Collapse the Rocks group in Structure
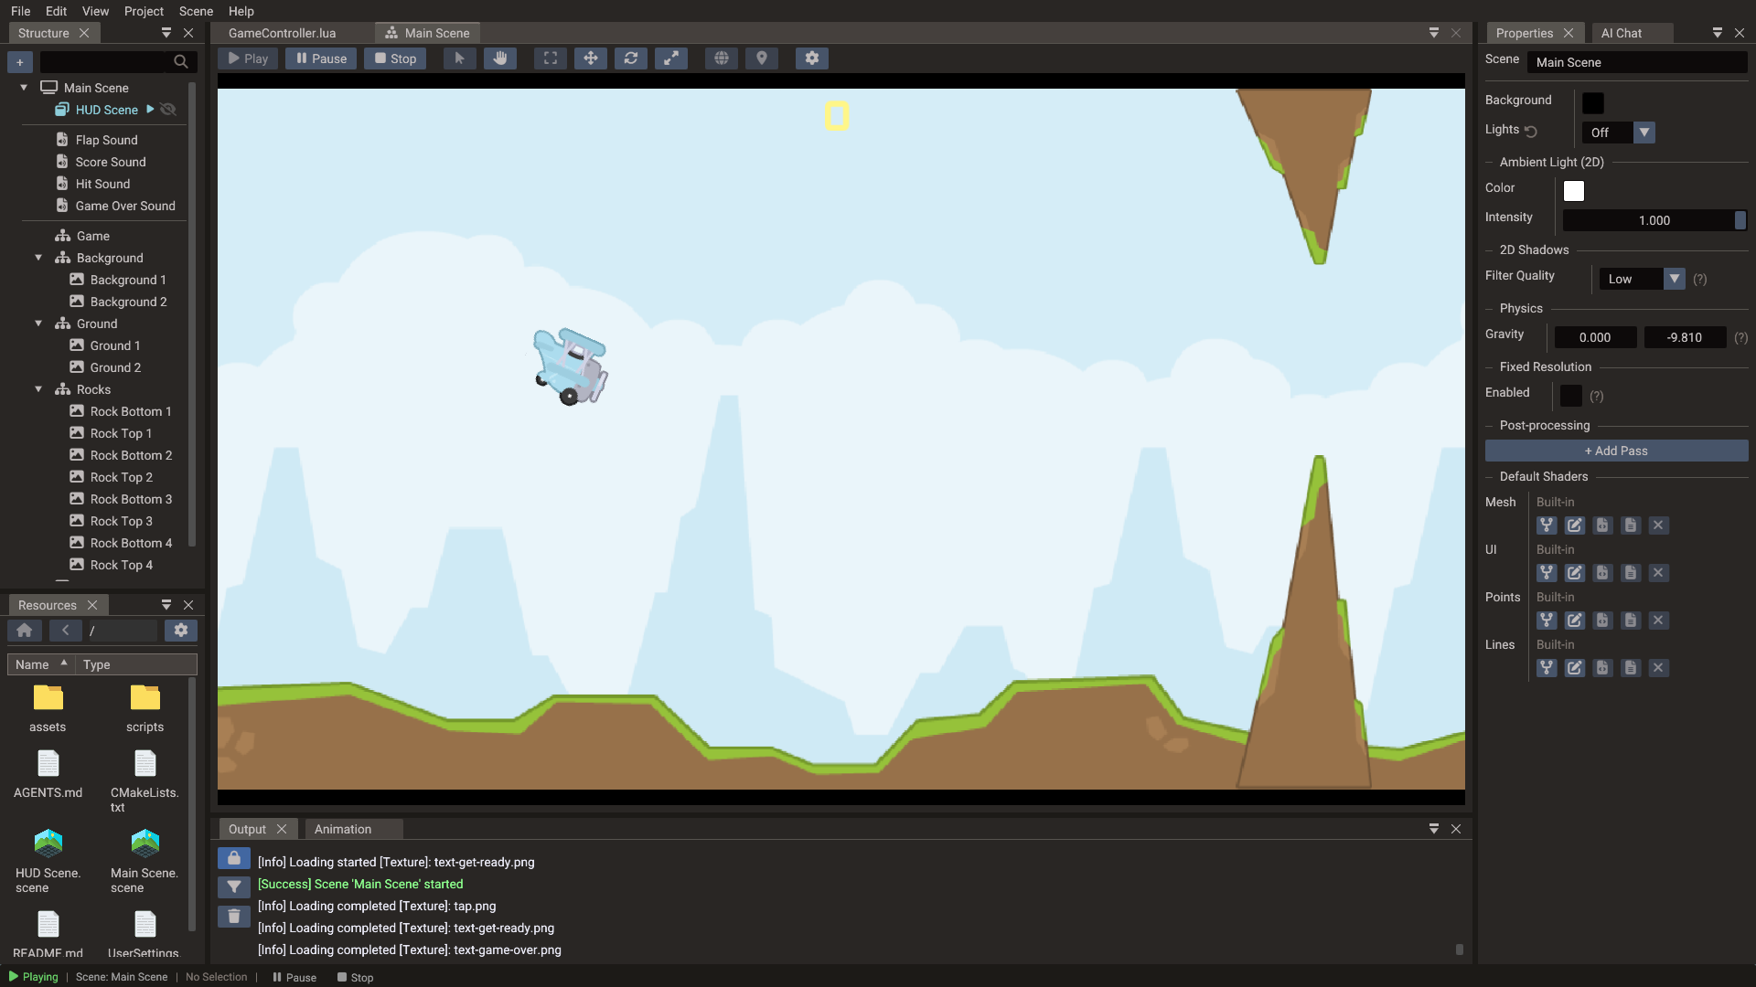This screenshot has height=987, width=1756. click(x=38, y=389)
